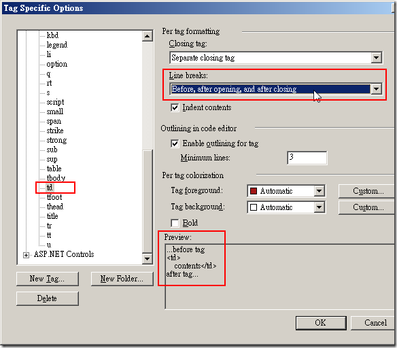Select the strong tag in tree
Image resolution: width=397 pixels, height=348 pixels.
56,140
